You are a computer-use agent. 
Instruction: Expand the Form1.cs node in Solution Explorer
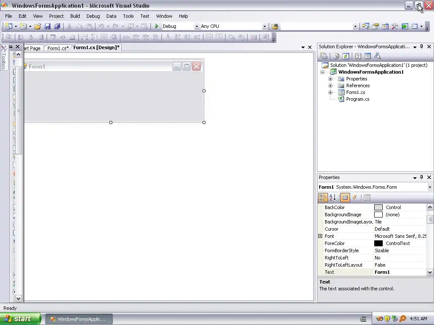pyautogui.click(x=330, y=92)
